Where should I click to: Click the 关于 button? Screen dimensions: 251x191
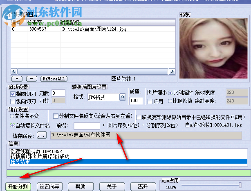pos(112,187)
